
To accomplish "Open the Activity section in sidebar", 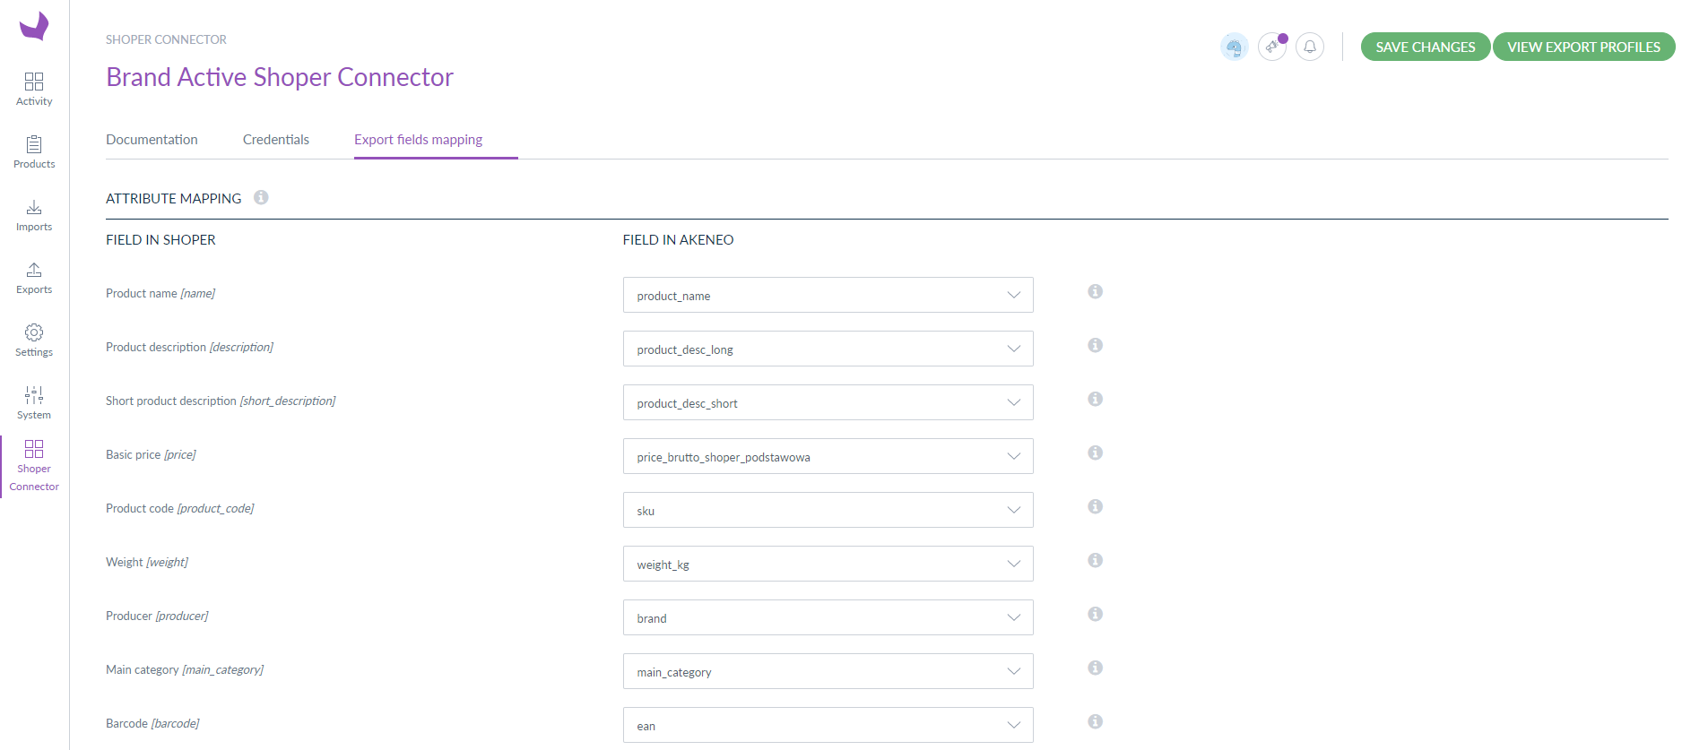I will (x=34, y=90).
